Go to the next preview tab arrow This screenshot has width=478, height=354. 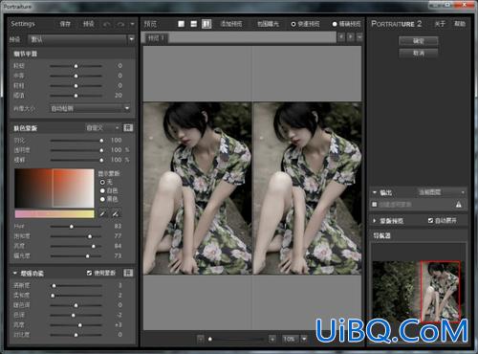click(x=351, y=37)
